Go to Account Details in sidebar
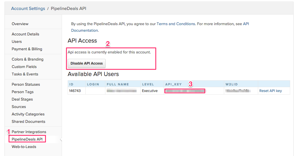 25,34
